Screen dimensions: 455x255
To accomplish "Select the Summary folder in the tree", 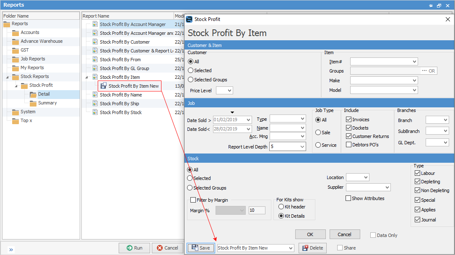I will tap(47, 103).
